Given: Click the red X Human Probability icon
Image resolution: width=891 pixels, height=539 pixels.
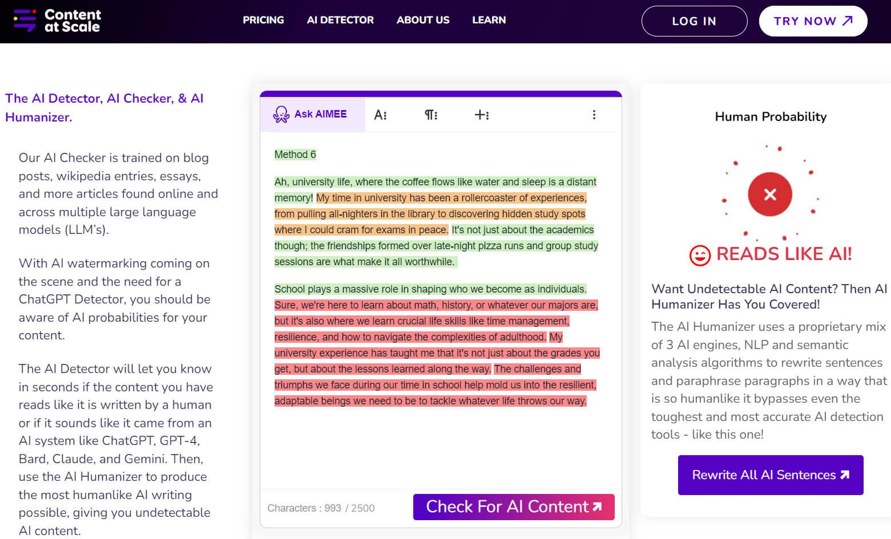Looking at the screenshot, I should [769, 194].
